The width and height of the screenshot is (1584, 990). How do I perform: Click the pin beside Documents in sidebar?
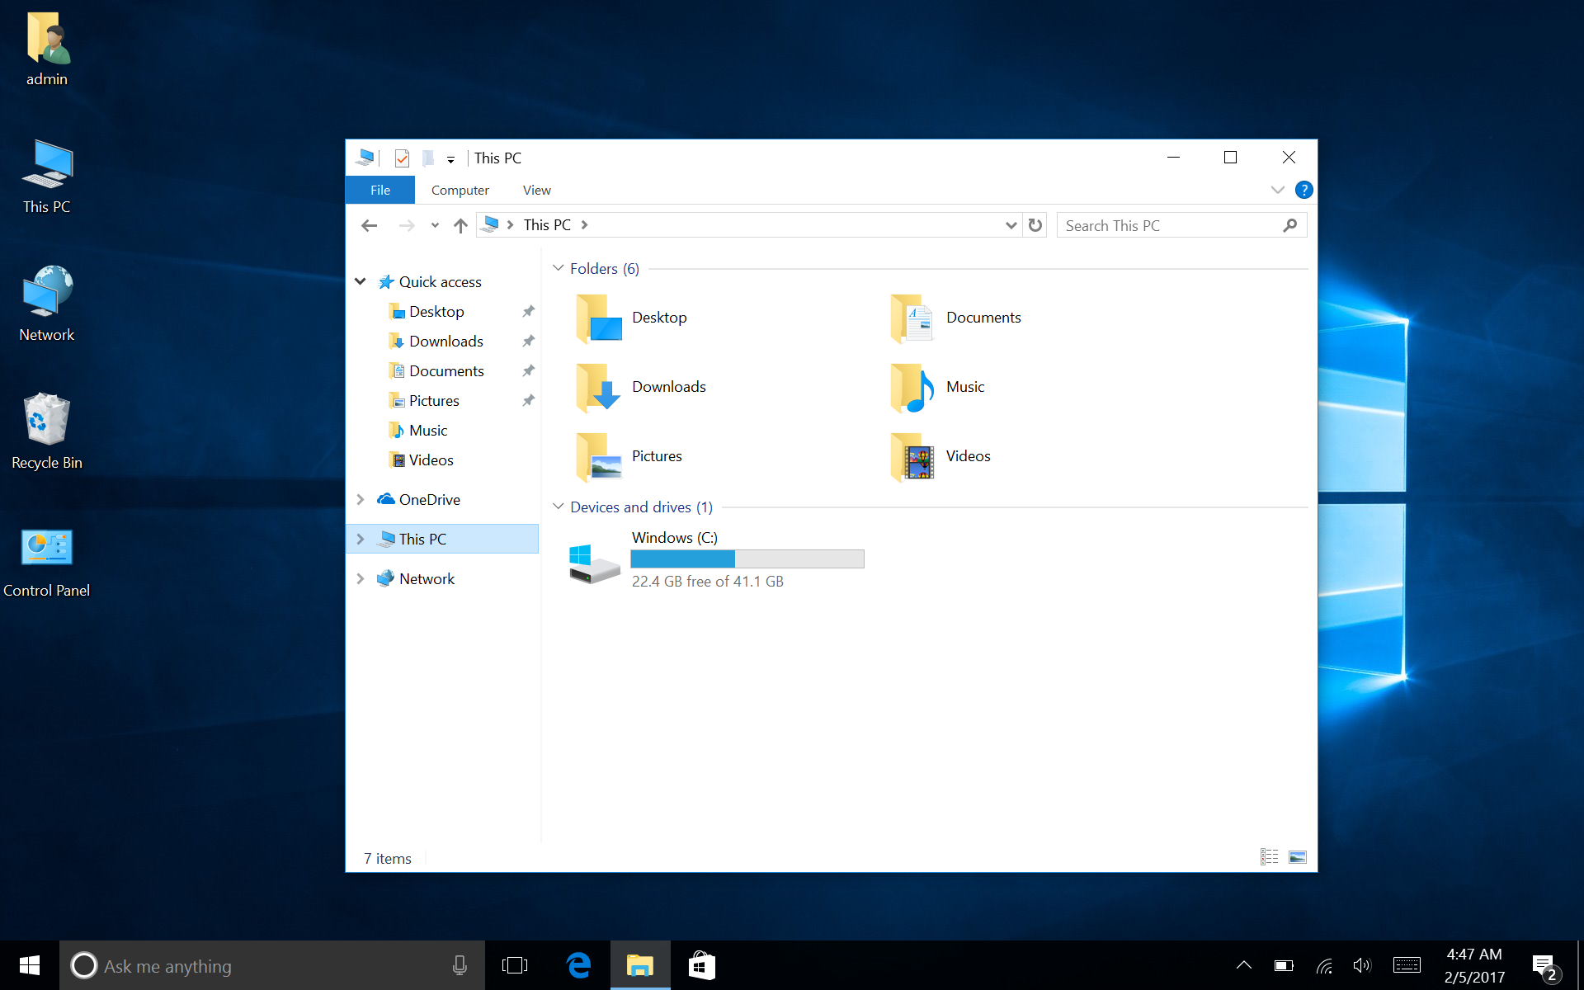[528, 370]
